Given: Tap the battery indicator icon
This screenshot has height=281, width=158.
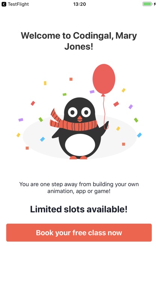Looking at the screenshot, I should tap(148, 4).
